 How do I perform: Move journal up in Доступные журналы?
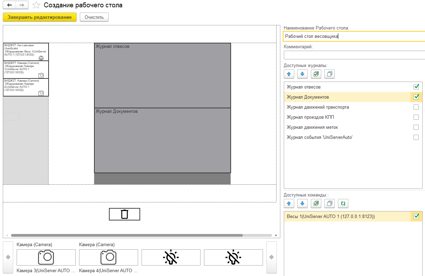(x=289, y=74)
